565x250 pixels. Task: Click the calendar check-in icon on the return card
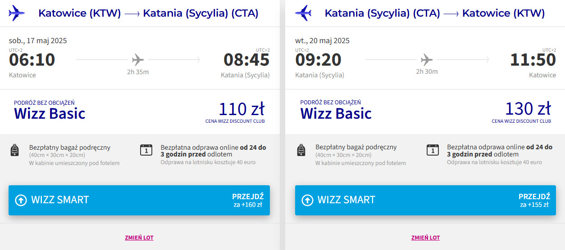tap(433, 150)
